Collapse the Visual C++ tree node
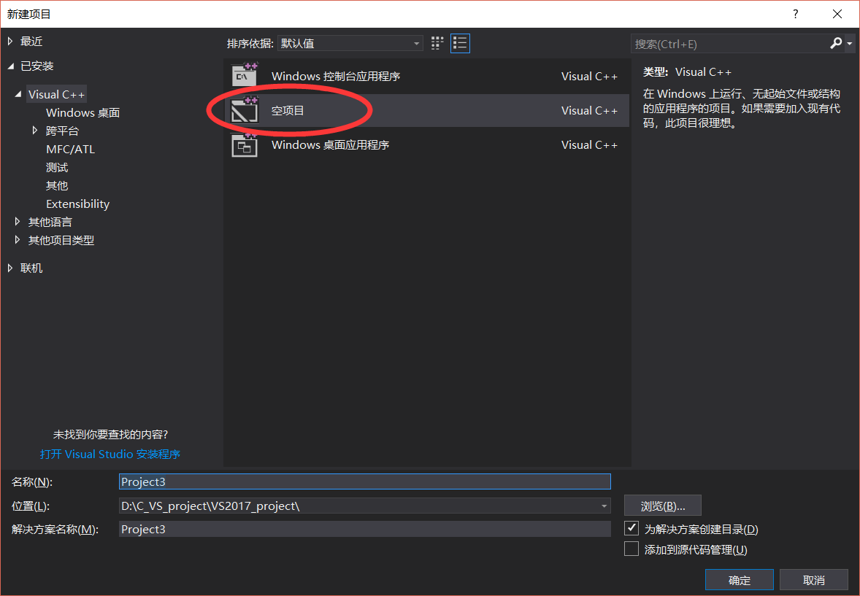Viewport: 860px width, 596px height. click(18, 94)
